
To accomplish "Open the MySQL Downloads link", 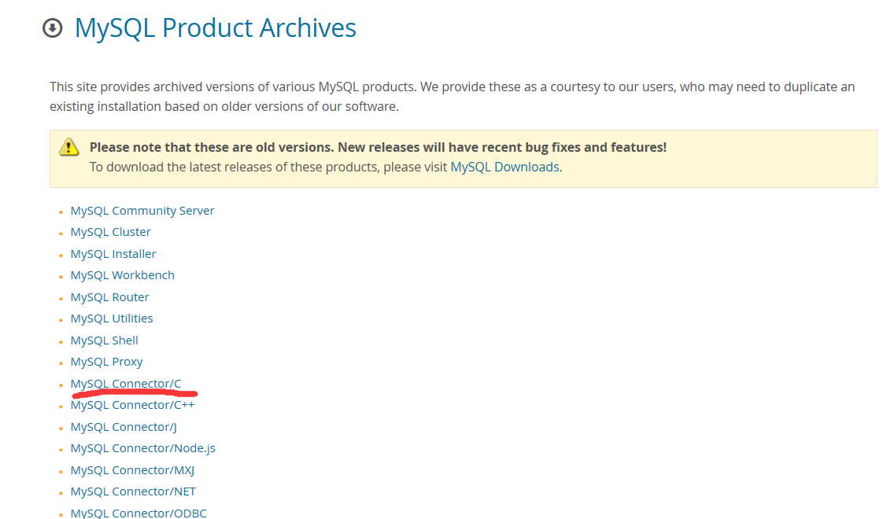I will (x=504, y=167).
